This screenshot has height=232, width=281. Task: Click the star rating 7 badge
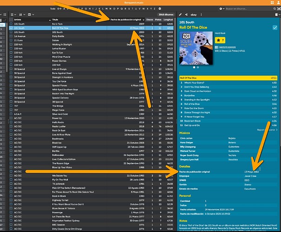coord(220,40)
